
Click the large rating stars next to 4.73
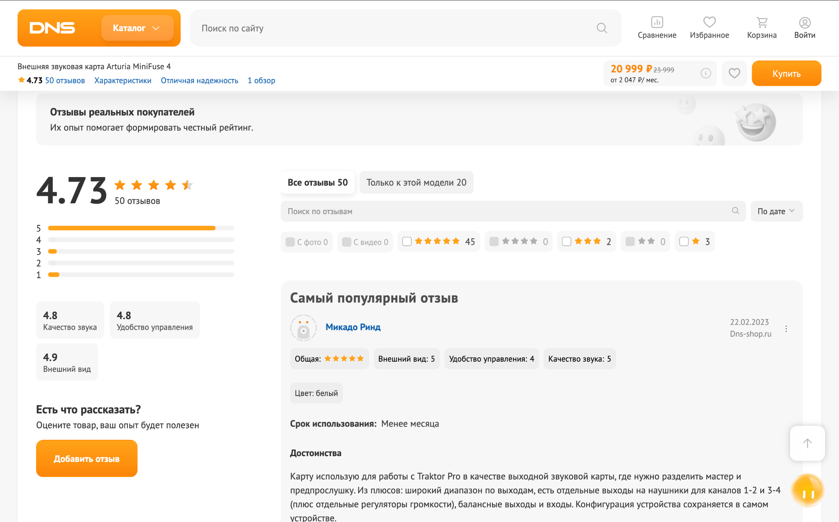click(x=154, y=185)
